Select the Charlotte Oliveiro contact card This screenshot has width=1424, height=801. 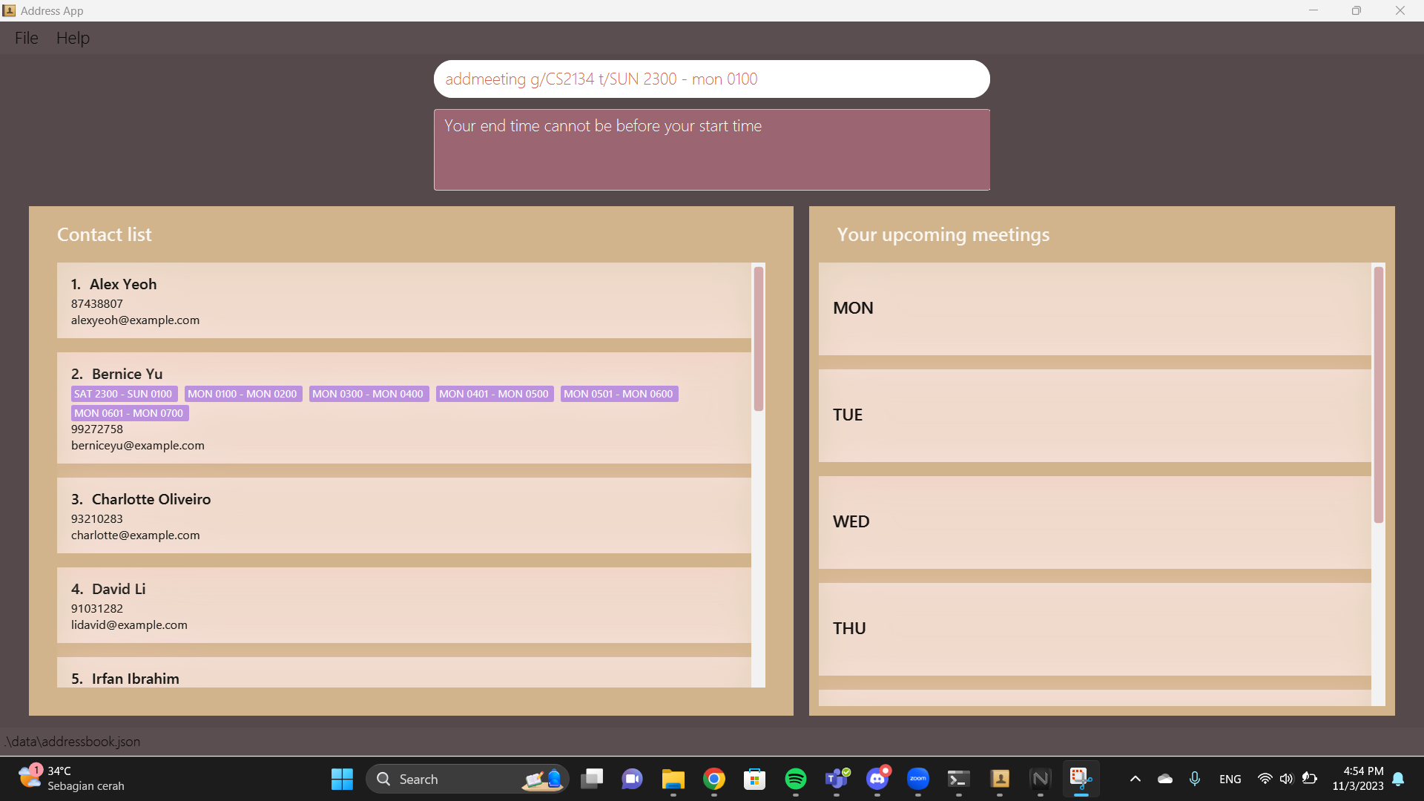click(403, 515)
